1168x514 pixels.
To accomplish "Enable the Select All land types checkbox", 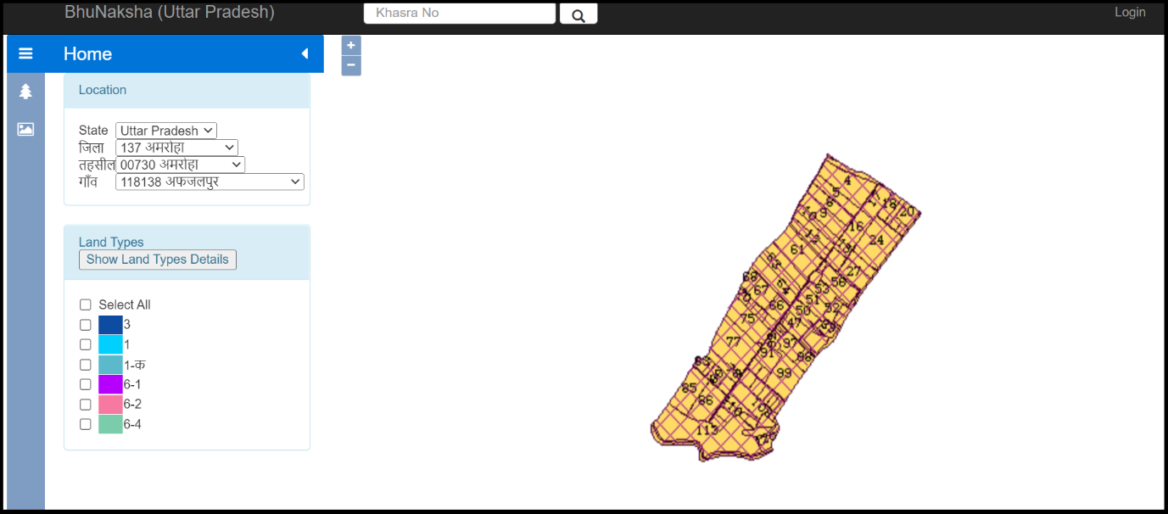I will click(85, 304).
